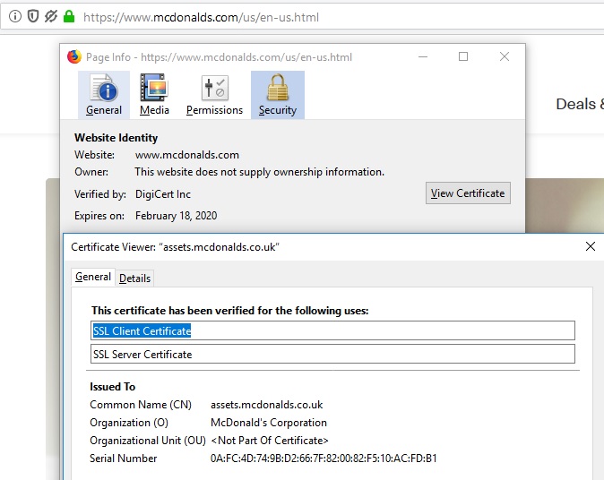Open the tracking protection shield icon
604x480 pixels.
pos(33,17)
